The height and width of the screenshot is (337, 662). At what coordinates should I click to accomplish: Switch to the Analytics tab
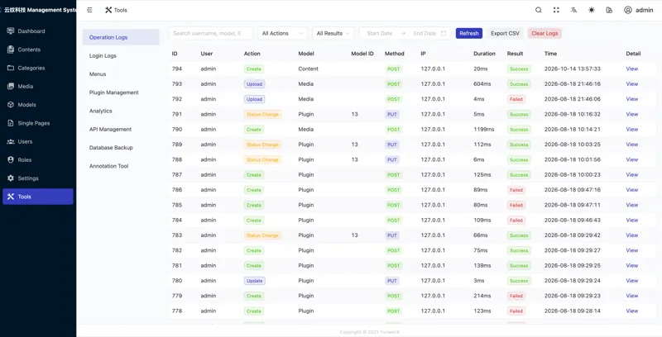(x=121, y=111)
